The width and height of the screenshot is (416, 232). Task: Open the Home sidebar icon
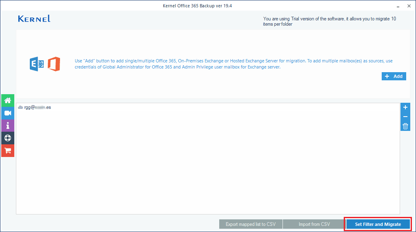[8, 100]
